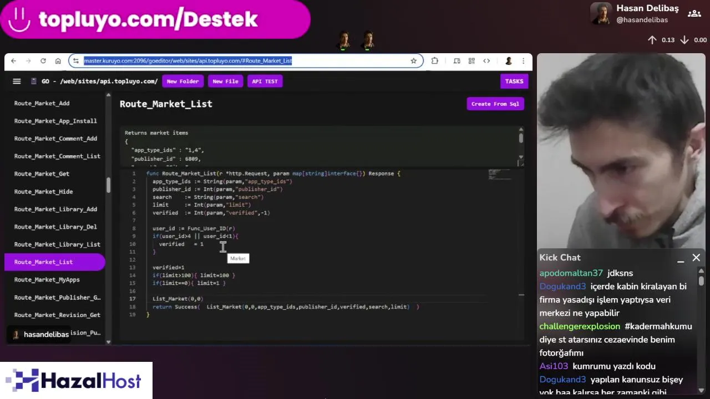Open code brackets extension icon

click(x=486, y=61)
